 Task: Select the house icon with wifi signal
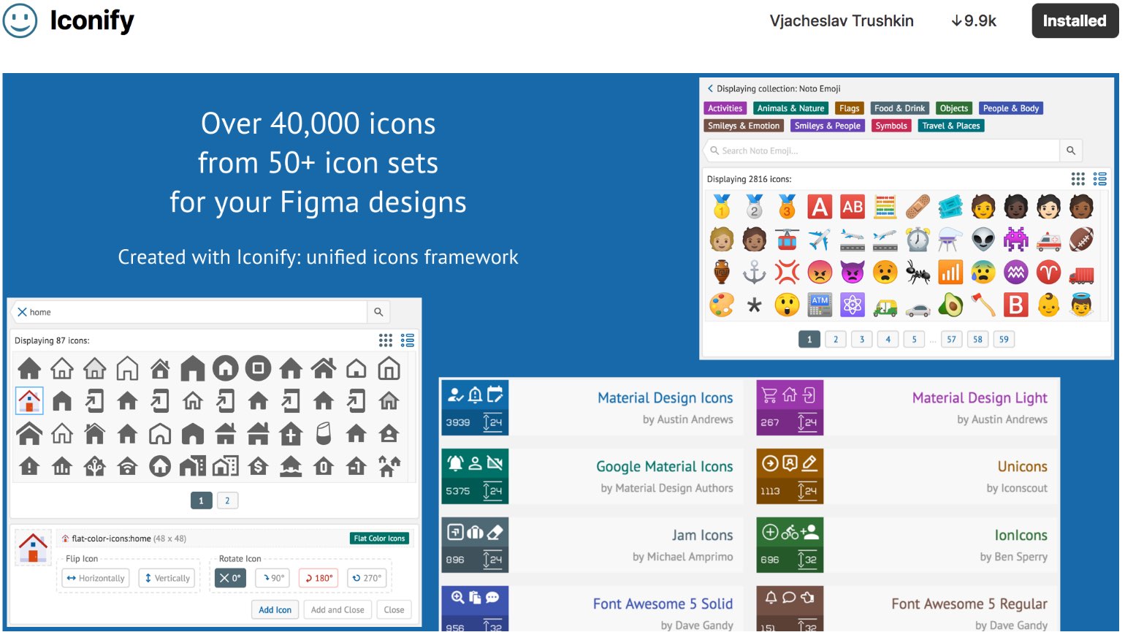pyautogui.click(x=127, y=465)
